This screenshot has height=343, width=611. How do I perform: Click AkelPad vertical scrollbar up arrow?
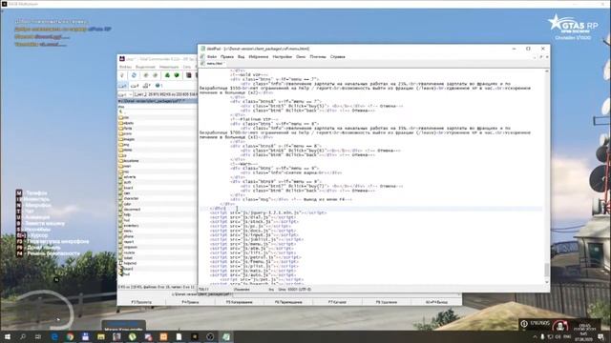pyautogui.click(x=547, y=71)
